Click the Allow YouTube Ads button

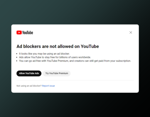(x=29, y=73)
